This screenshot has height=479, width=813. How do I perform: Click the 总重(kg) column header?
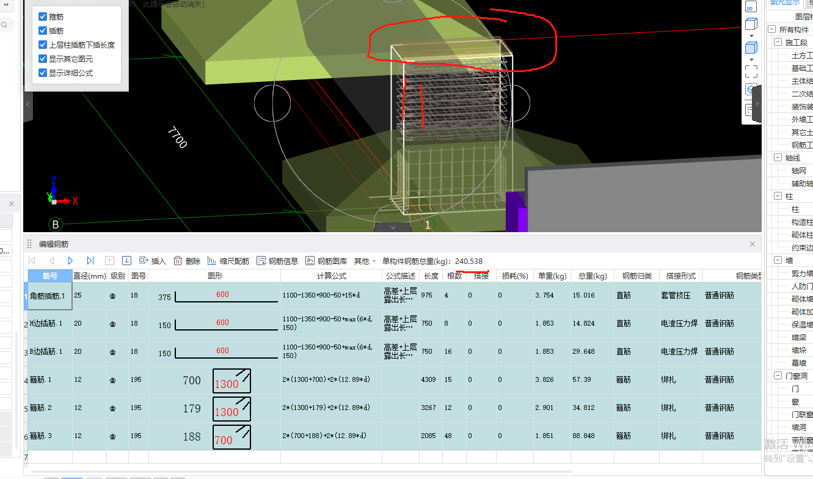click(x=592, y=276)
